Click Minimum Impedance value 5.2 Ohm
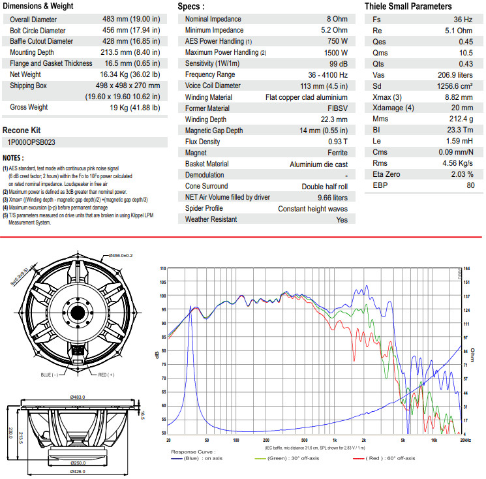This screenshot has width=486, height=479. click(x=334, y=30)
